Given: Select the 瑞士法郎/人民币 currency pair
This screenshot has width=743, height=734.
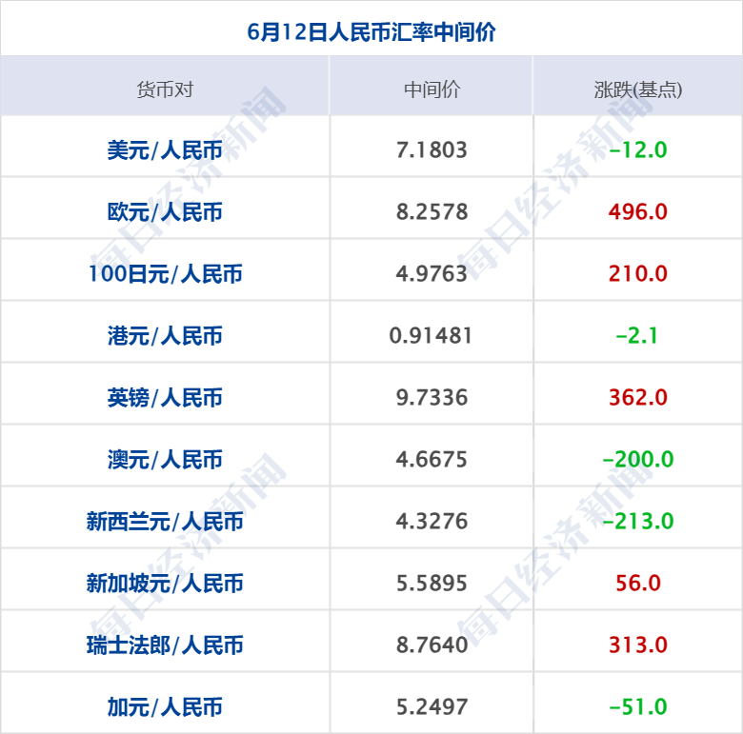Looking at the screenshot, I should tap(165, 645).
